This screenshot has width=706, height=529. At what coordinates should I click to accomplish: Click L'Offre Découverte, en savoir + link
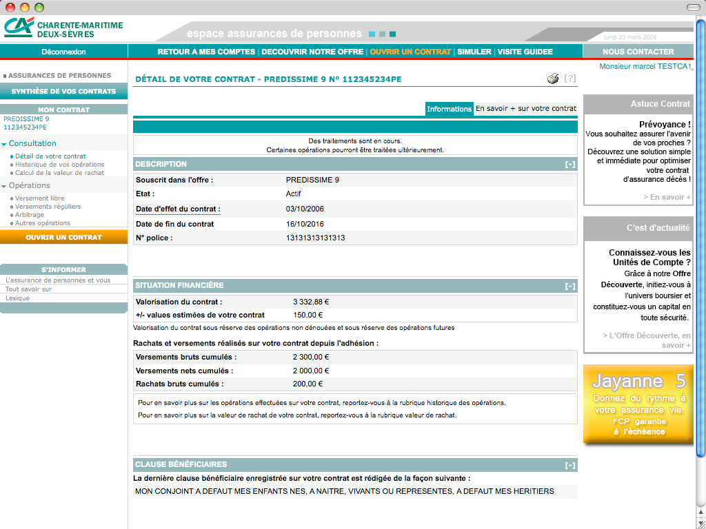point(647,340)
